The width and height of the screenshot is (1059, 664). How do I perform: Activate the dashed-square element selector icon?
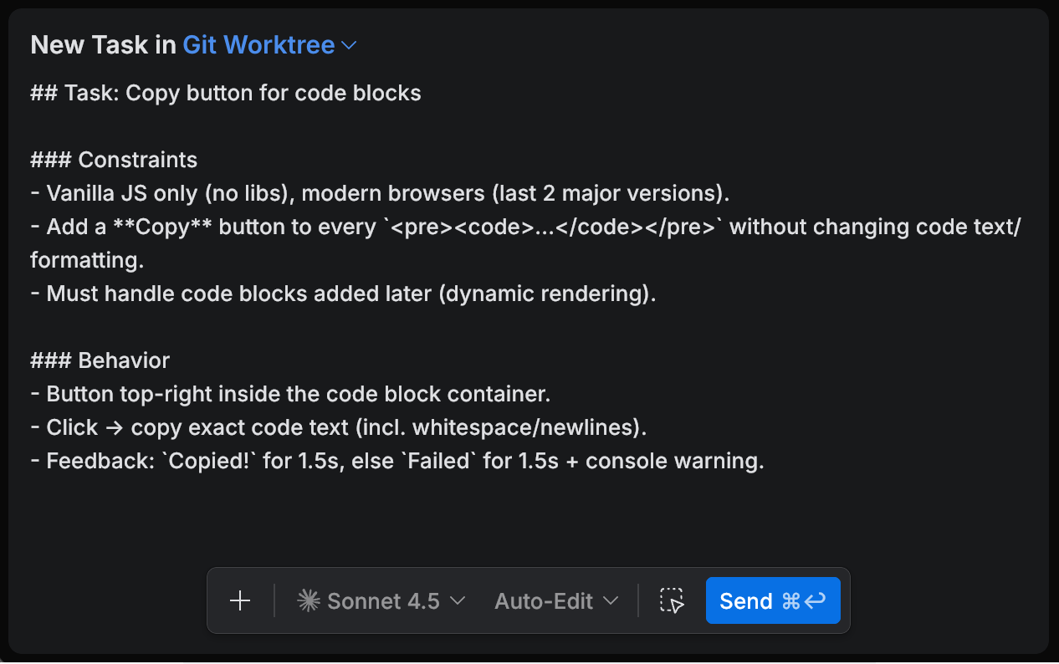coord(672,600)
